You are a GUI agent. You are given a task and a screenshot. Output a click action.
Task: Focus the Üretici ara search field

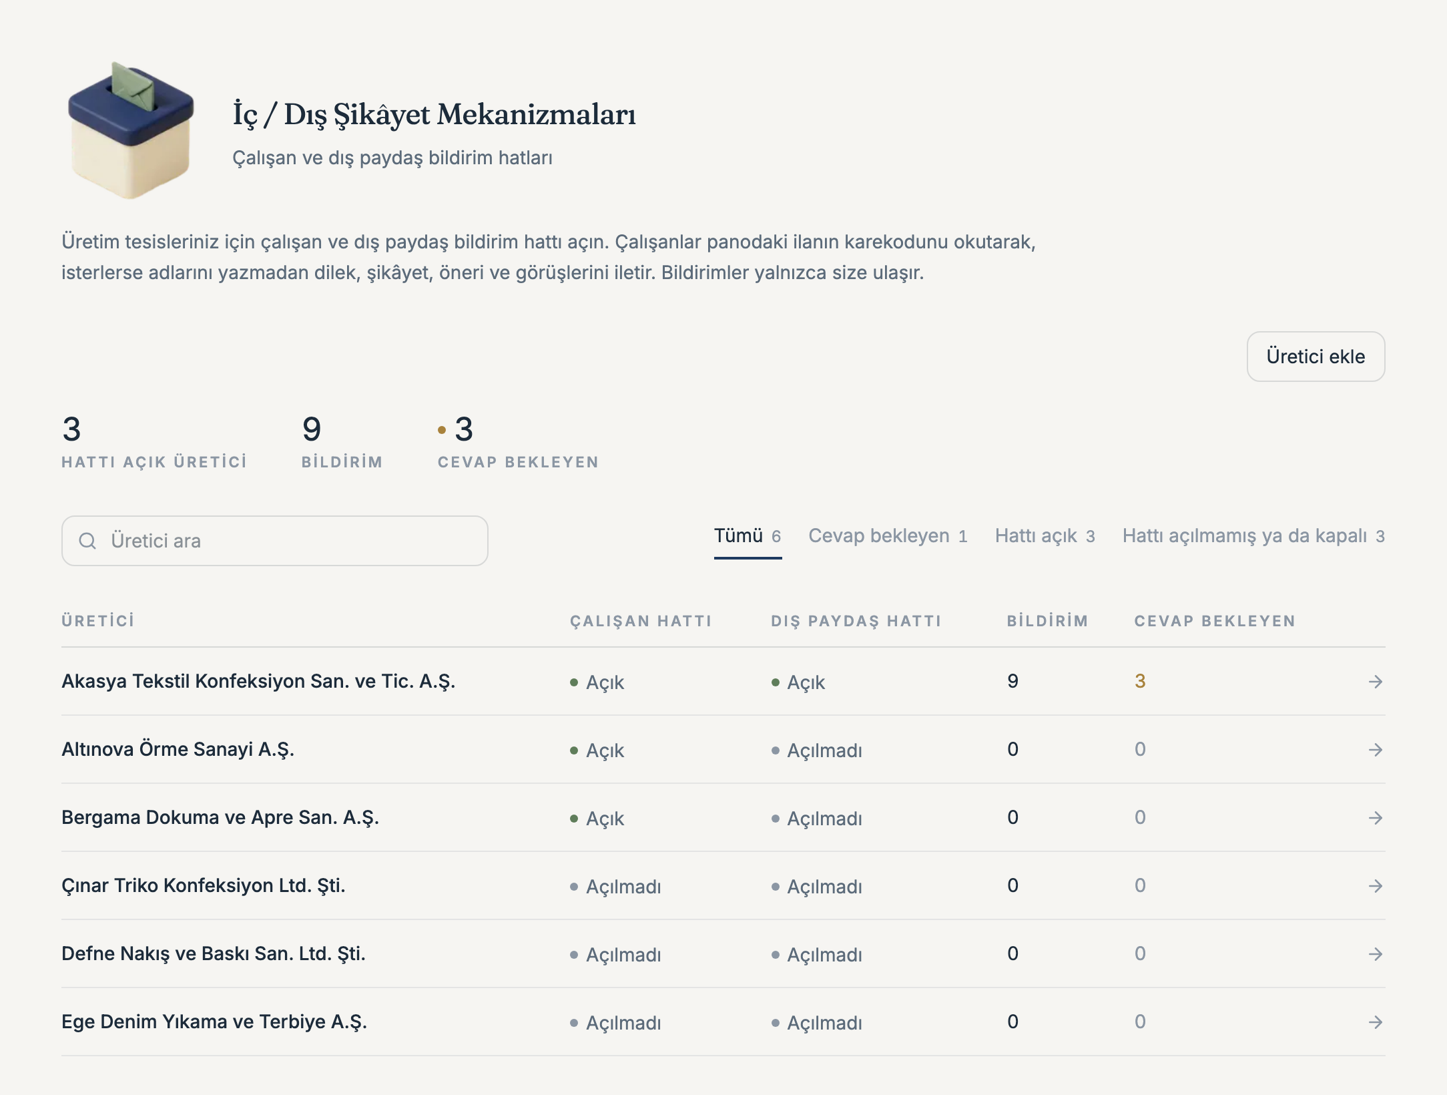point(275,541)
